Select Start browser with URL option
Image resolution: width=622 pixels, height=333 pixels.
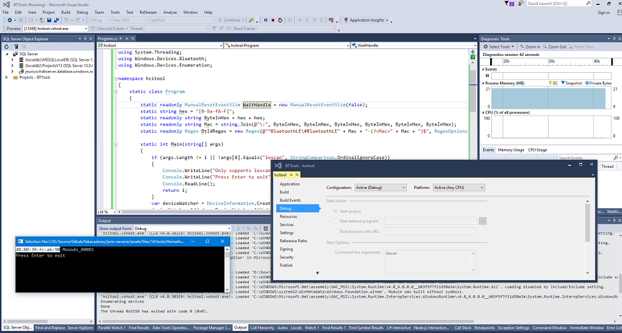pyautogui.click(x=336, y=231)
